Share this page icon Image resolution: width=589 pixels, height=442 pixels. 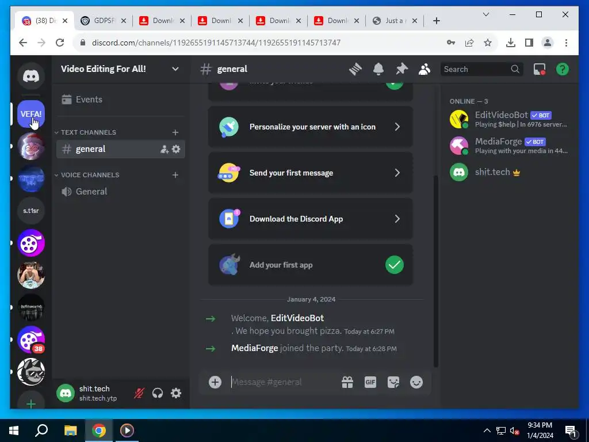(469, 43)
